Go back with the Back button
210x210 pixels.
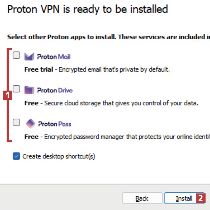[x=142, y=198]
